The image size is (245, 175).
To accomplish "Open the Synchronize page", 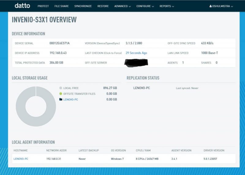I will click(x=83, y=6).
